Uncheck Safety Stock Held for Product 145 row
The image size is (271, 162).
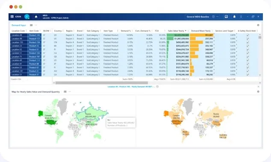(x=247, y=35)
